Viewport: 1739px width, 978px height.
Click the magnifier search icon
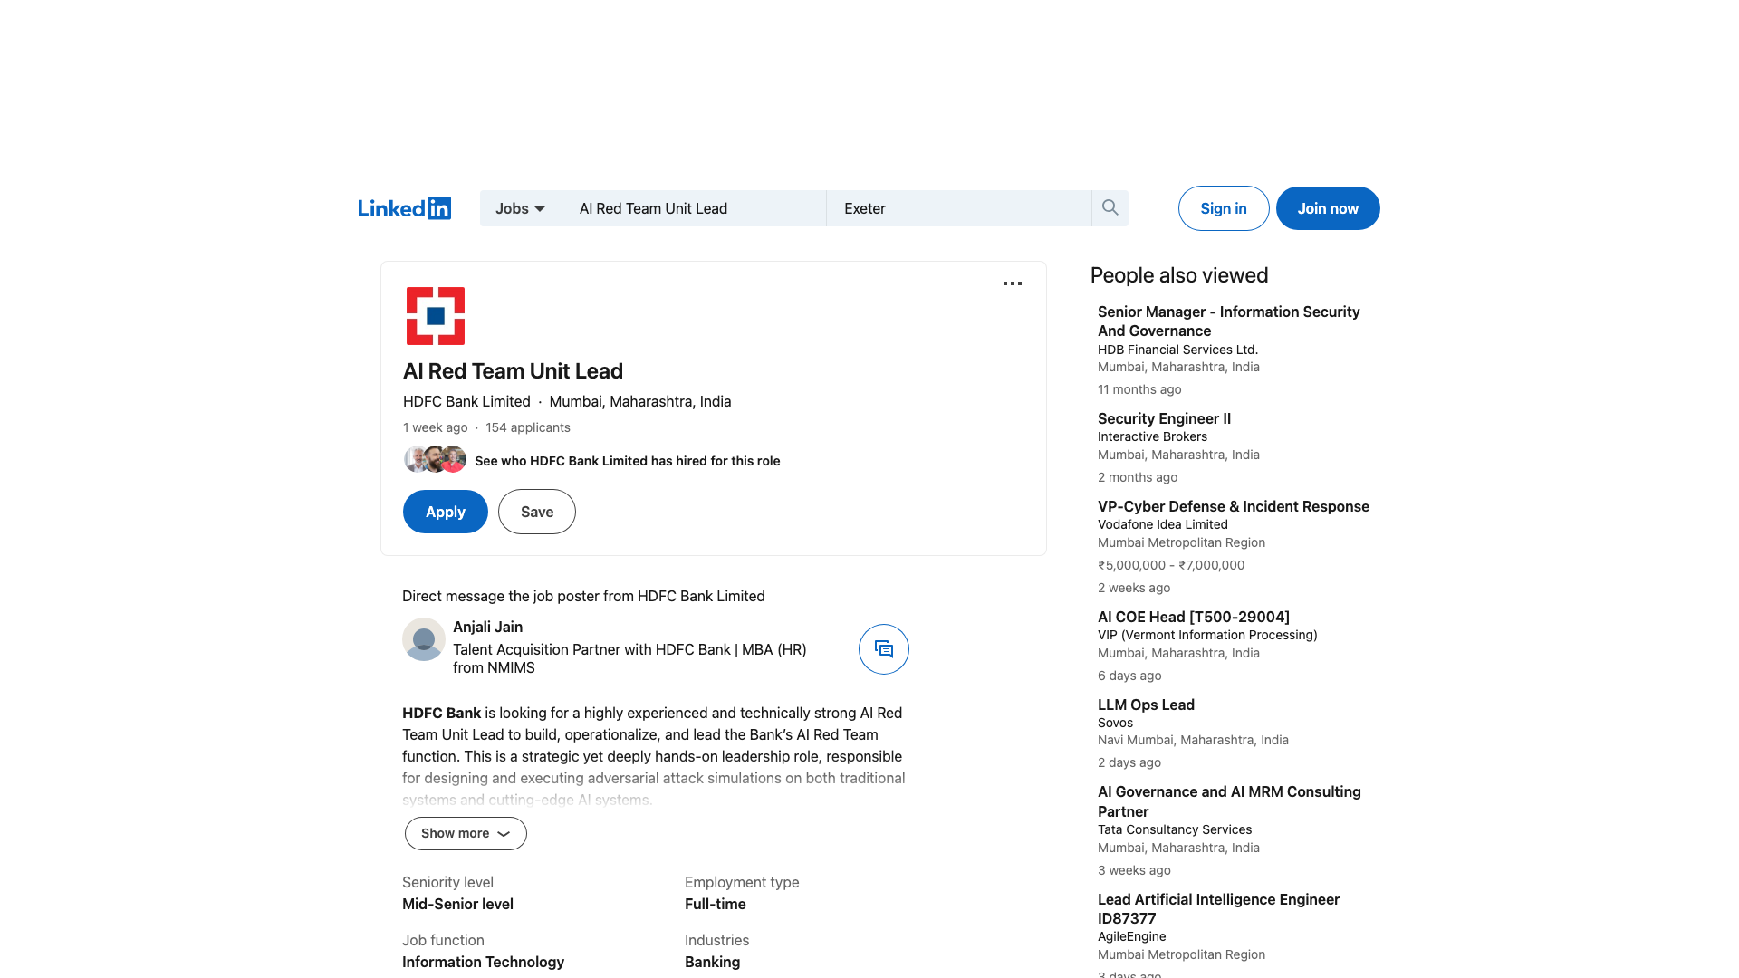click(1110, 208)
